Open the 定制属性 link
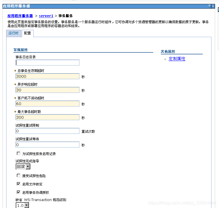Viewport: 219px width, 208px height. (177, 59)
